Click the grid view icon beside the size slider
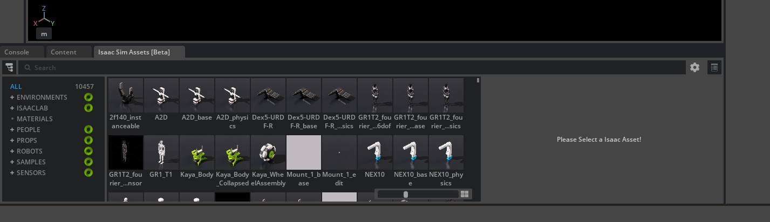This screenshot has width=770, height=222. 465,194
